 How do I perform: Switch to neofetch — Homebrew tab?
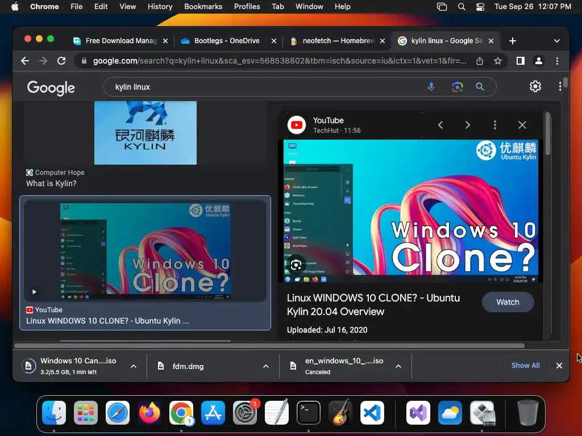[x=338, y=41]
